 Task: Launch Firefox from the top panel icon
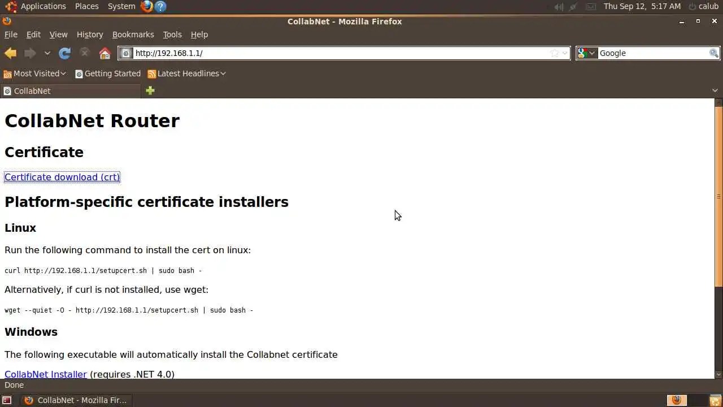(x=147, y=6)
